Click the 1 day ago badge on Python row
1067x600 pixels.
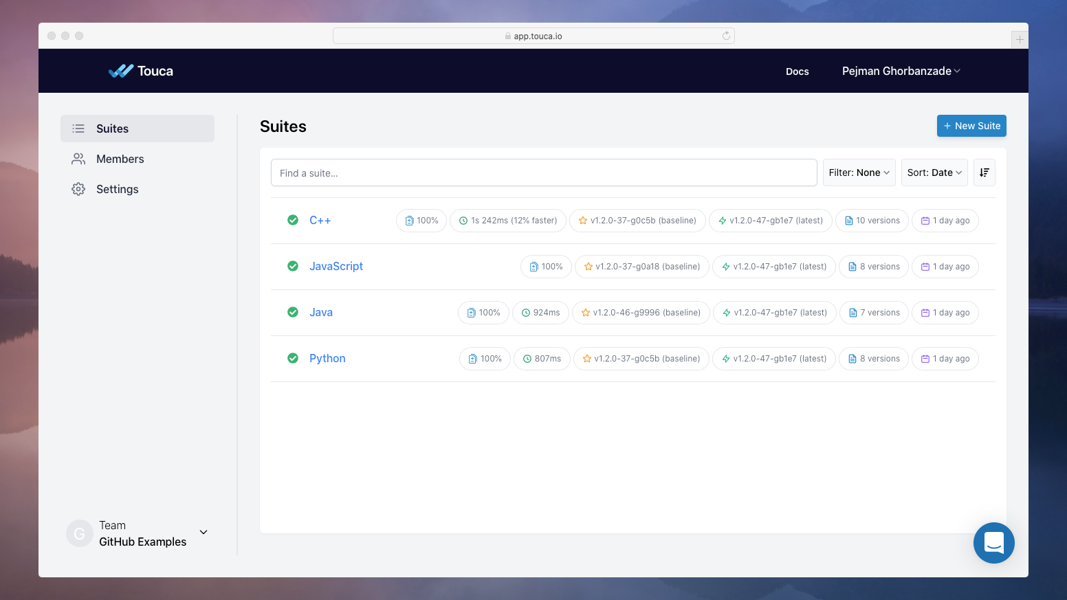(x=945, y=359)
